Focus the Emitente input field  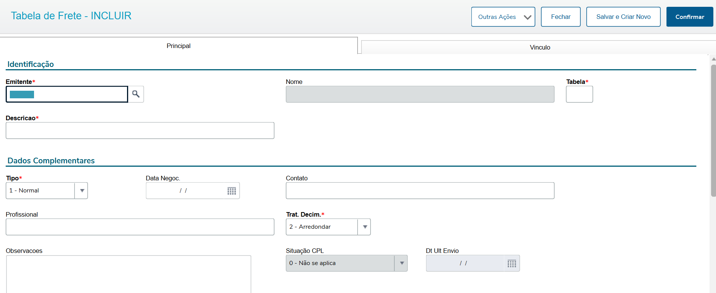coord(67,94)
